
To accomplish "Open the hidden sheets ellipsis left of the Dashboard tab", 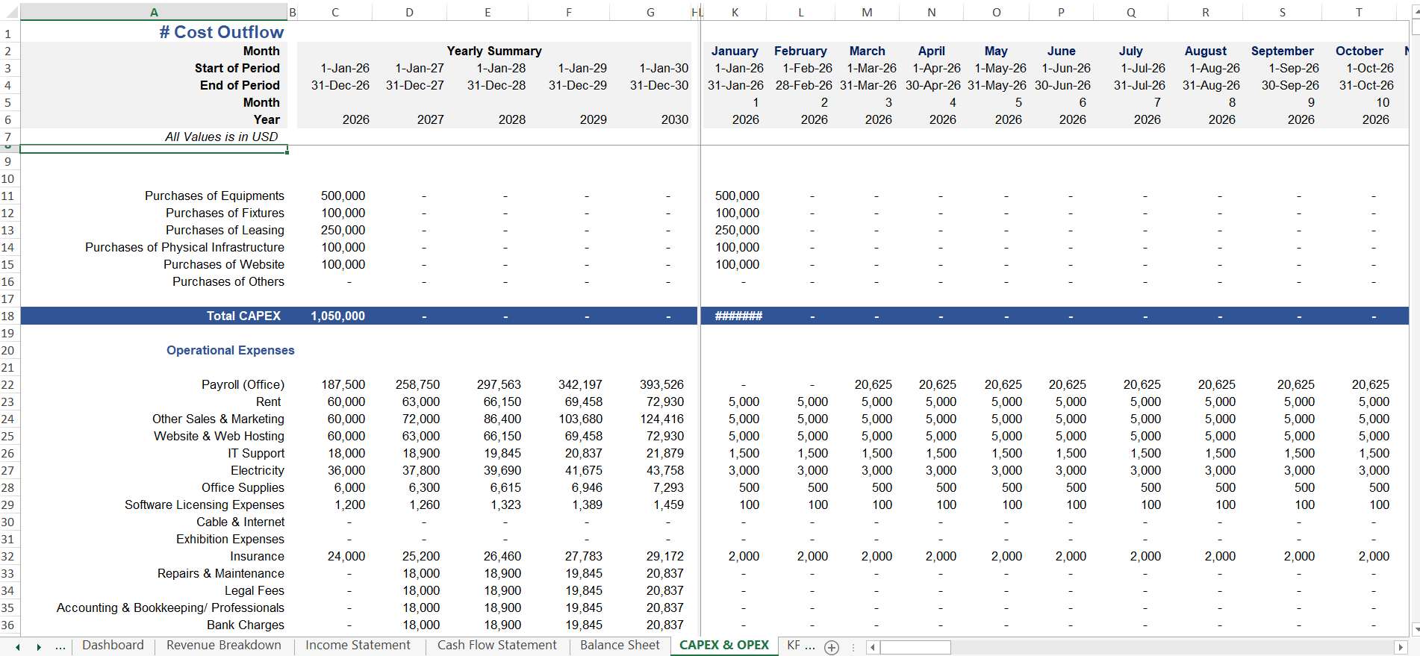I will (60, 647).
